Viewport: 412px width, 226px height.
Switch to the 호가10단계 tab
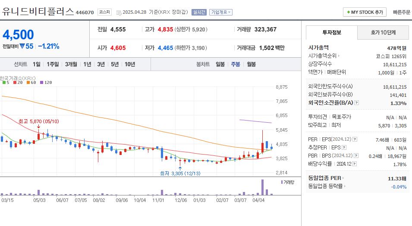click(x=383, y=33)
